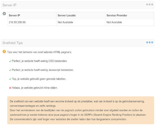Click 'Helaas, je website gebruikt inline stijlen' text
Viewport: 155px width, 125px height.
(35, 88)
